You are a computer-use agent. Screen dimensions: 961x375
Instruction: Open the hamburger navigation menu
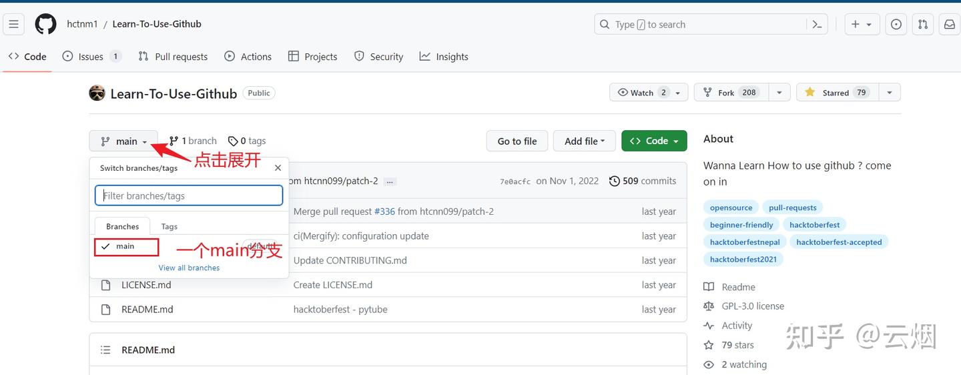coord(13,24)
